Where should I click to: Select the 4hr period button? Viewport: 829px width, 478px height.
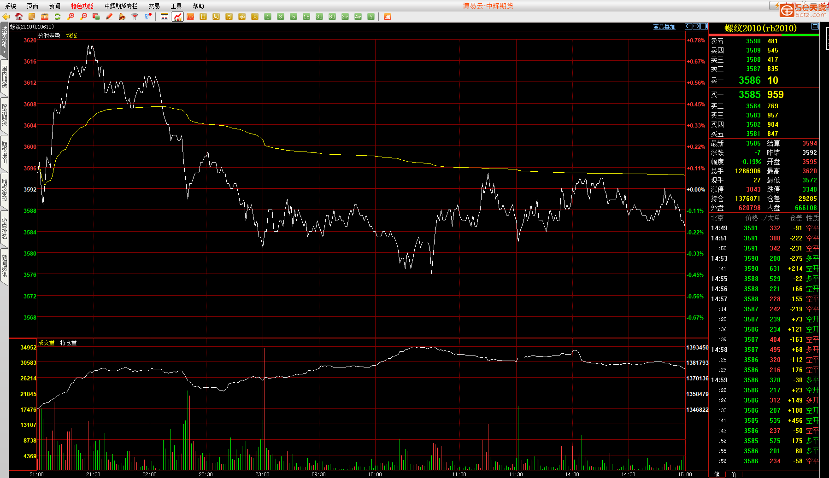point(358,17)
